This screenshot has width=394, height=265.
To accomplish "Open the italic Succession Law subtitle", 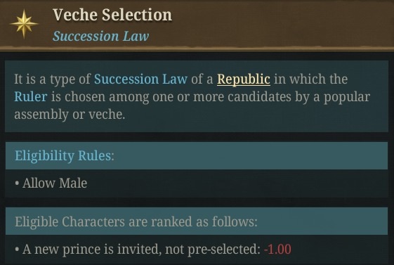I will click(x=100, y=36).
